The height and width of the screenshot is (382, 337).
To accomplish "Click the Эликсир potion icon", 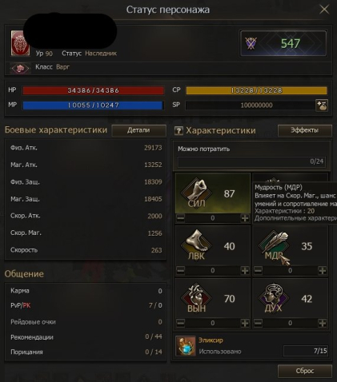I will [186, 346].
